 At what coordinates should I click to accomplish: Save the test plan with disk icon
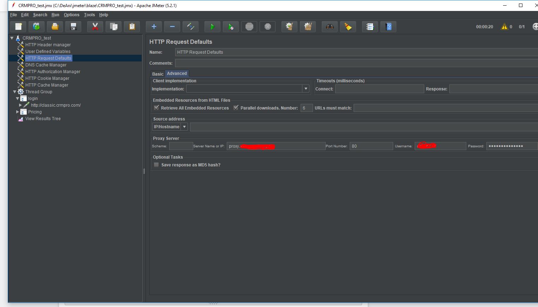pos(73,26)
